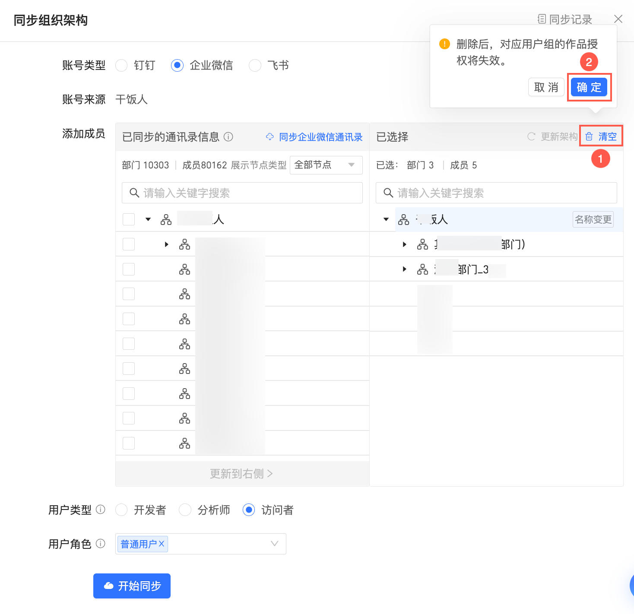Click the info icon beside 用户类型
The width and height of the screenshot is (634, 614).
tap(101, 510)
